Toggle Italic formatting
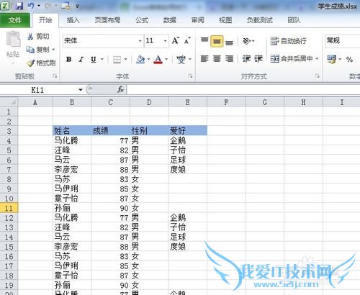The image size is (360, 295). tap(81, 59)
